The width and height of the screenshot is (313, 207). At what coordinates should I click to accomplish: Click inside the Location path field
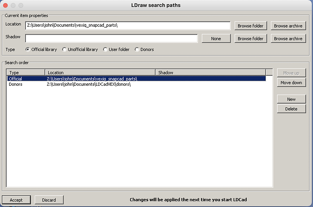pos(128,25)
